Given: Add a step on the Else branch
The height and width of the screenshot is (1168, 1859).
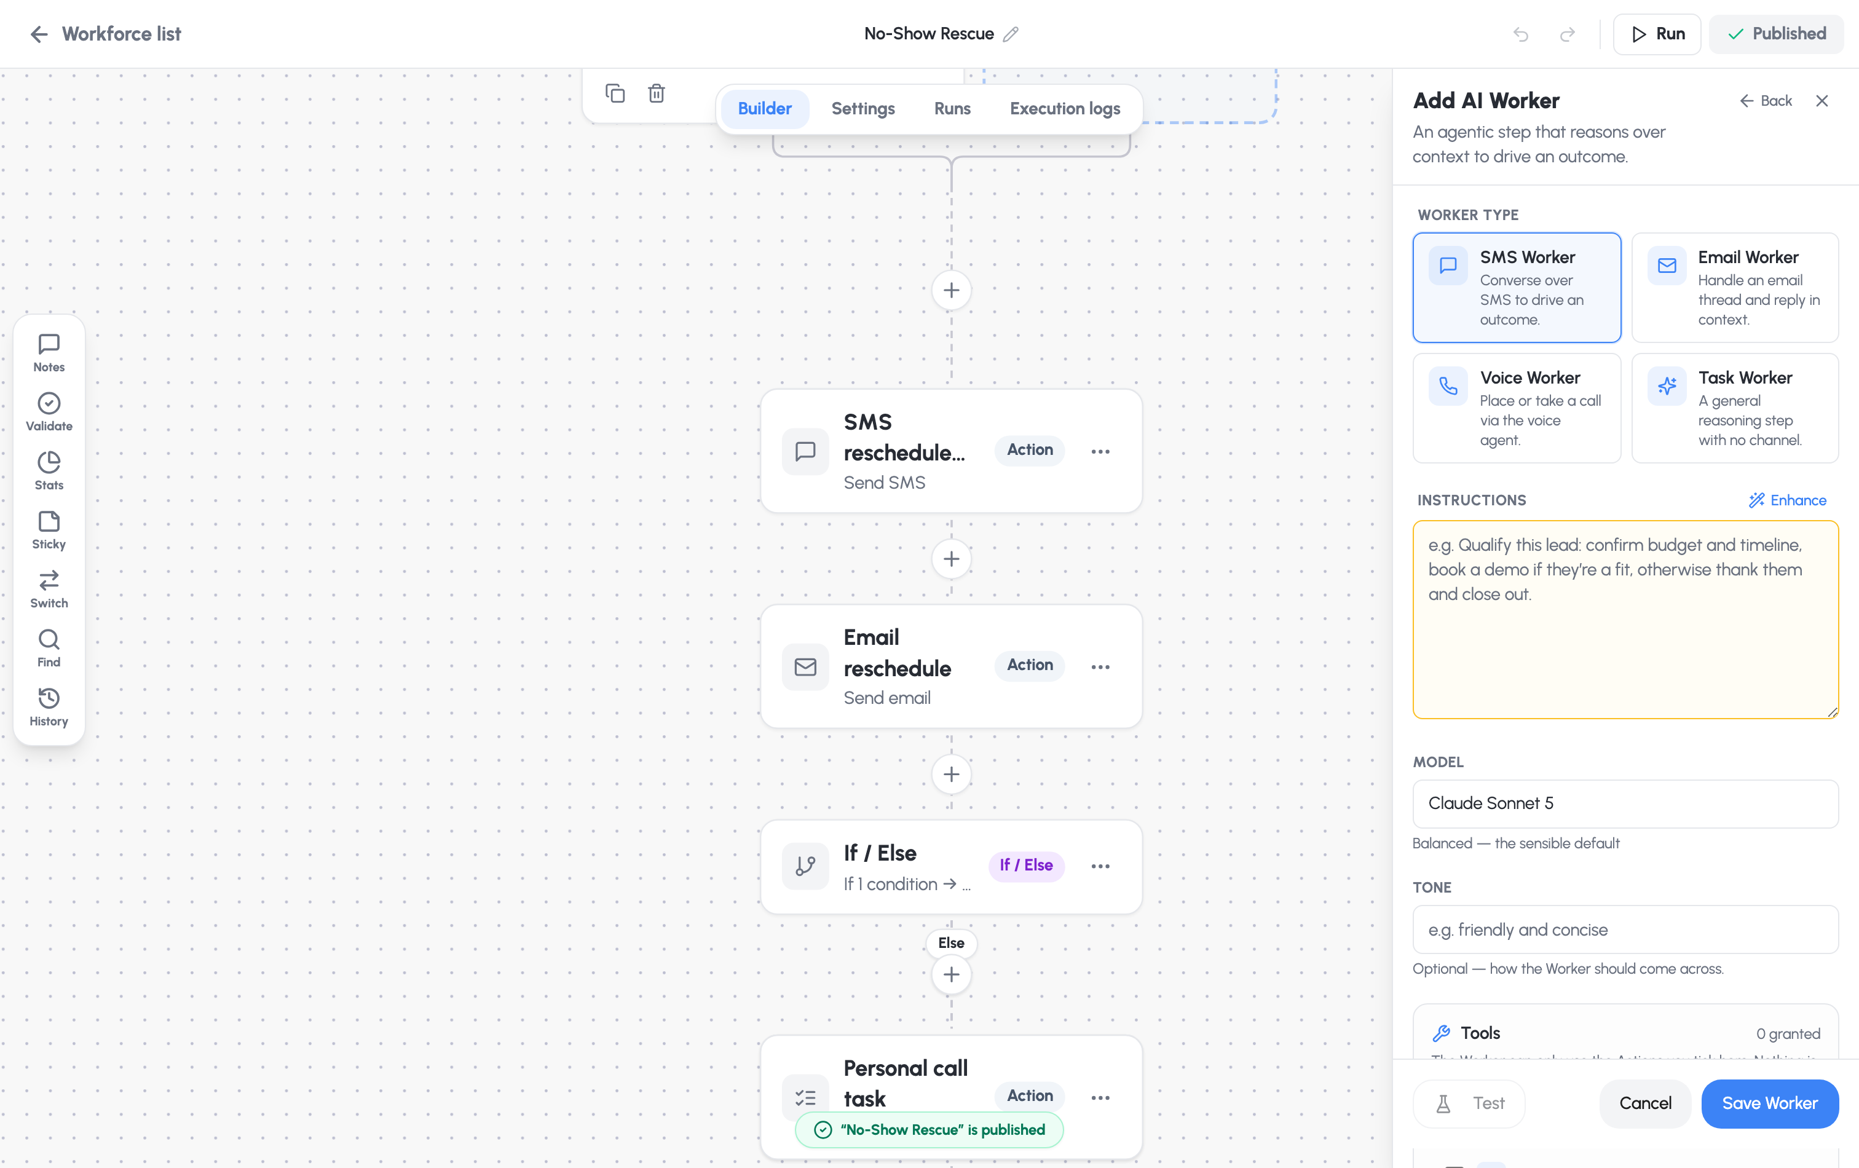Looking at the screenshot, I should tap(951, 974).
